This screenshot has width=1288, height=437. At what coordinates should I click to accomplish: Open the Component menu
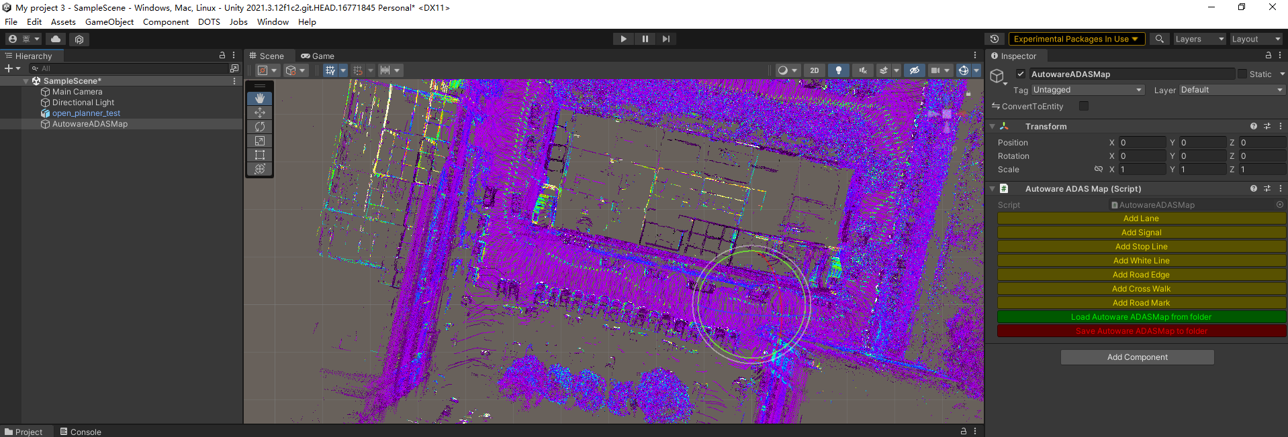tap(166, 22)
